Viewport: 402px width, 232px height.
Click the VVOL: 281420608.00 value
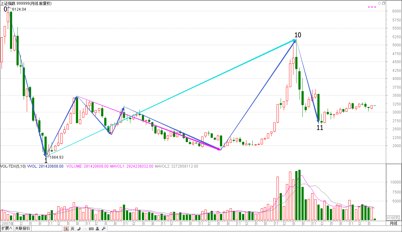45,166
